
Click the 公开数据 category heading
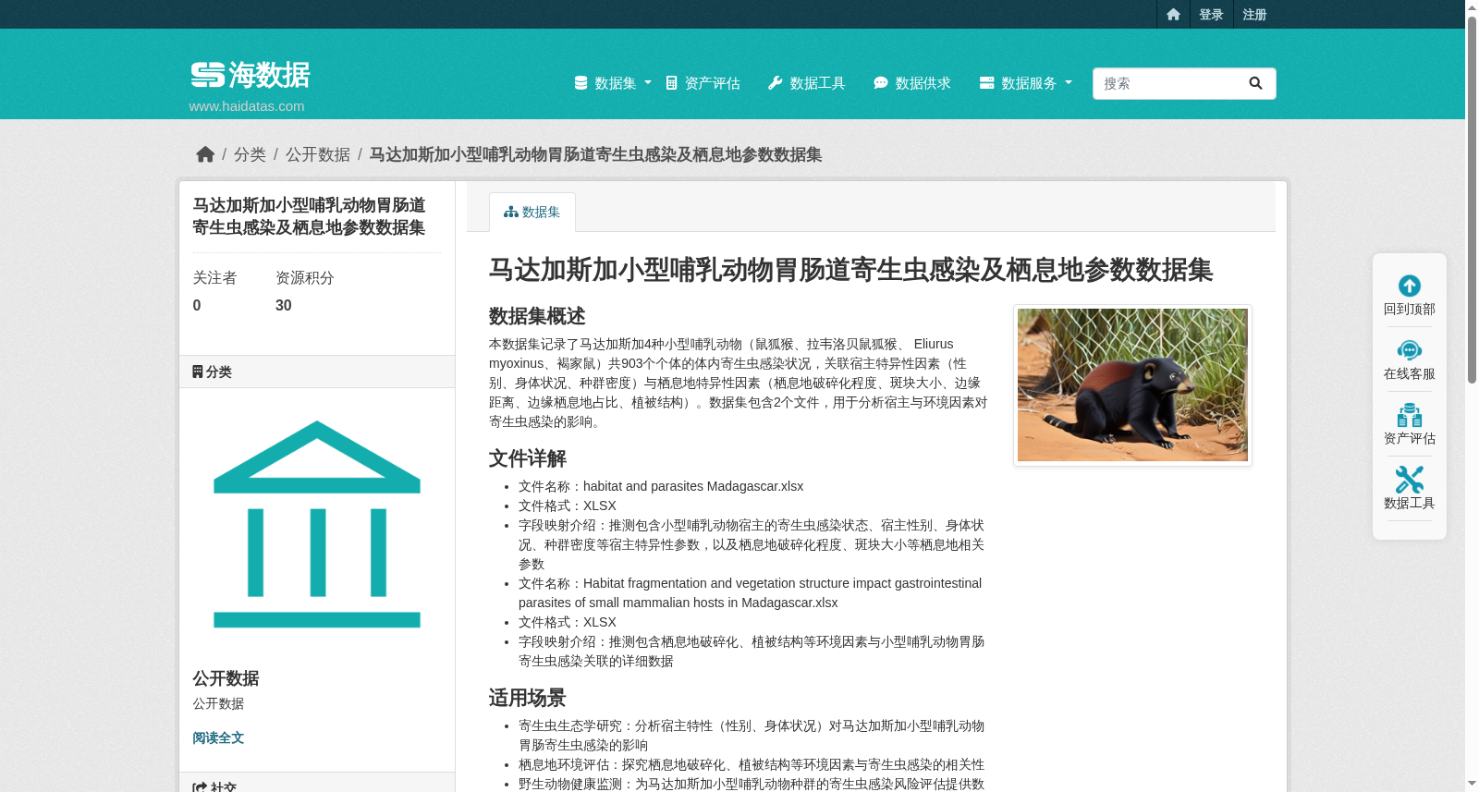tap(226, 678)
